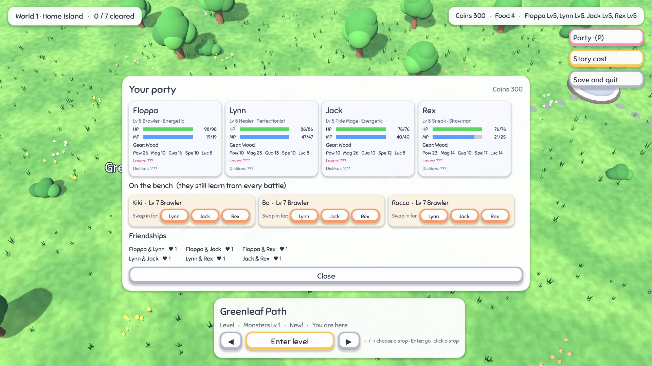Click the Floppa & Rex friendship heart
Viewport: 652px width, 366px height.
pos(282,249)
